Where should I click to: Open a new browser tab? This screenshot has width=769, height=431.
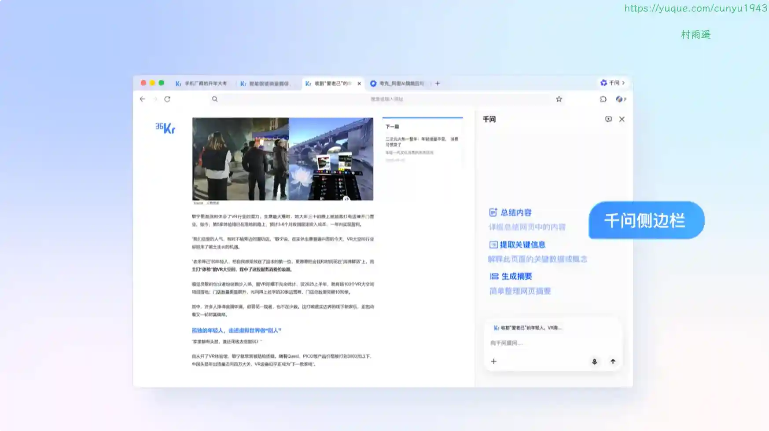pyautogui.click(x=438, y=84)
